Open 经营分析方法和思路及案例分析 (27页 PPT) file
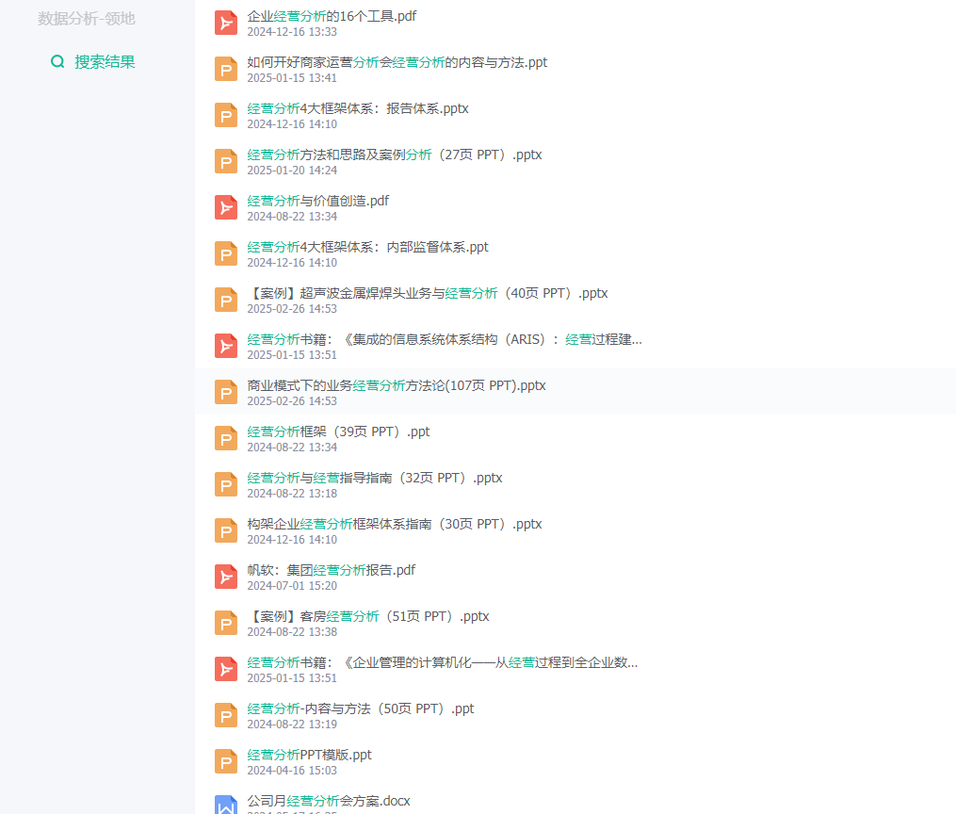The image size is (956, 814). pyautogui.click(x=395, y=155)
